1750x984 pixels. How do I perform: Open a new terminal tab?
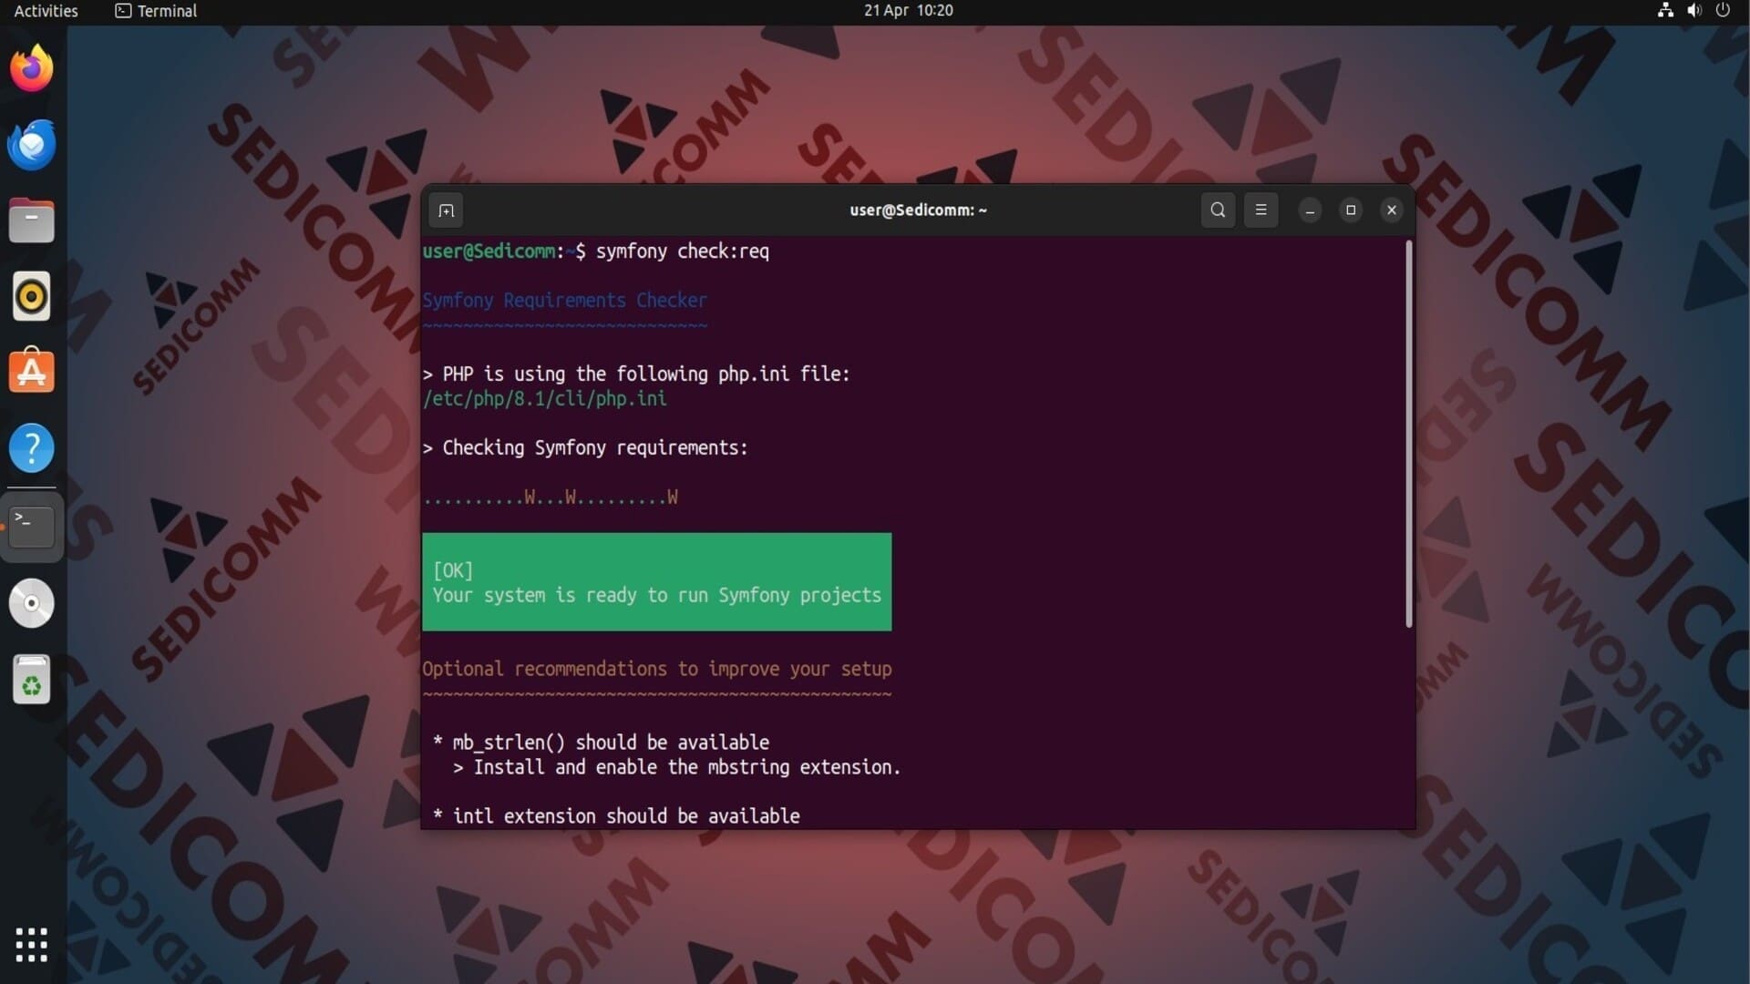tap(446, 210)
